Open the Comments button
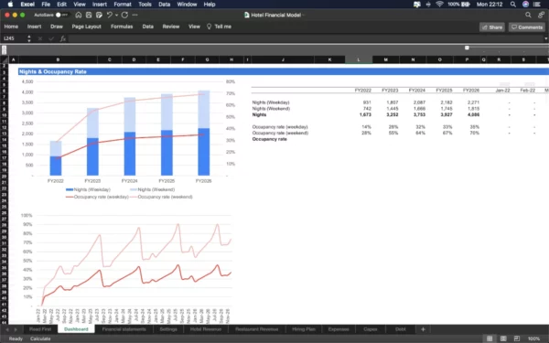 coord(527,27)
